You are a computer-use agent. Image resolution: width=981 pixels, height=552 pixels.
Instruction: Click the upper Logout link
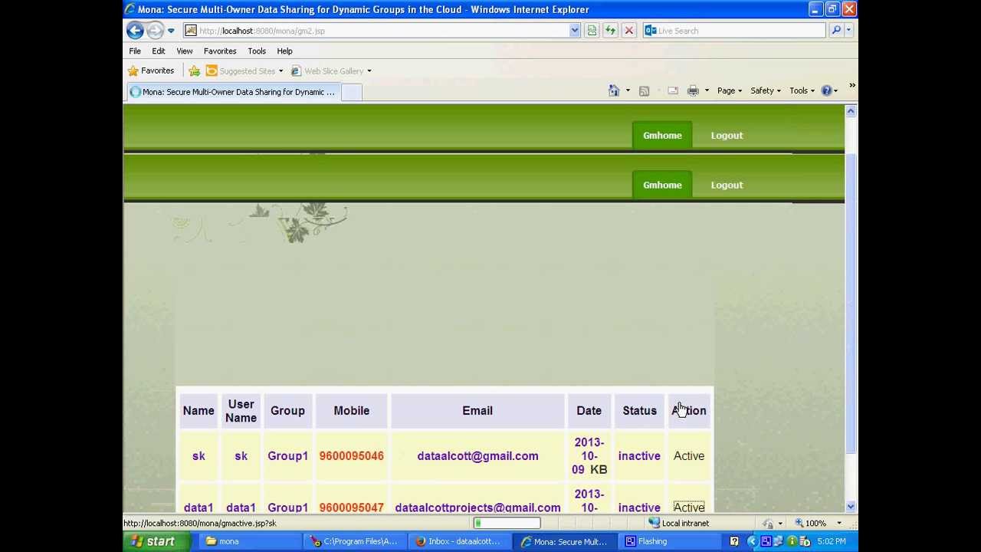coord(727,135)
